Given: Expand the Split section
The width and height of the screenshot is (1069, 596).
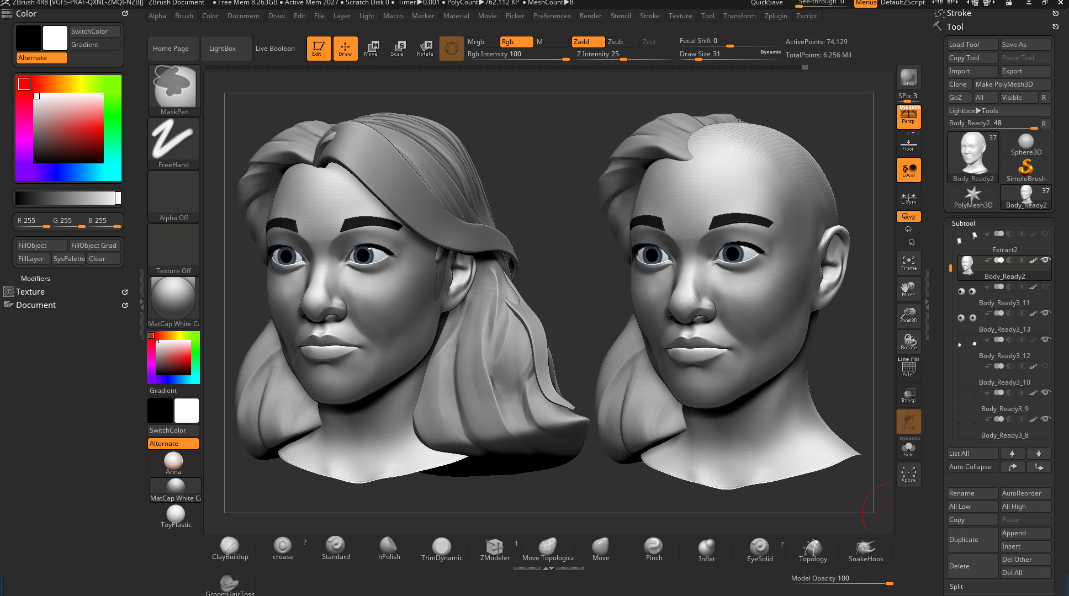Looking at the screenshot, I should pos(956,587).
